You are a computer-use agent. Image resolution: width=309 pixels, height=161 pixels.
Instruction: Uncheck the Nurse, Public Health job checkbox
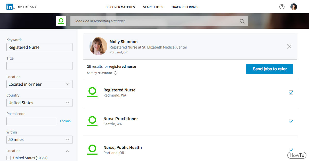[x=291, y=150]
